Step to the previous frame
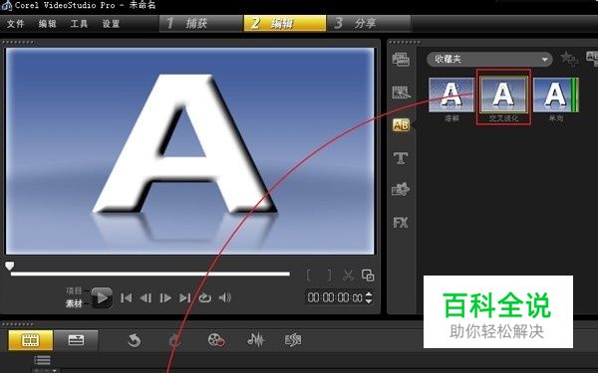 tap(146, 297)
